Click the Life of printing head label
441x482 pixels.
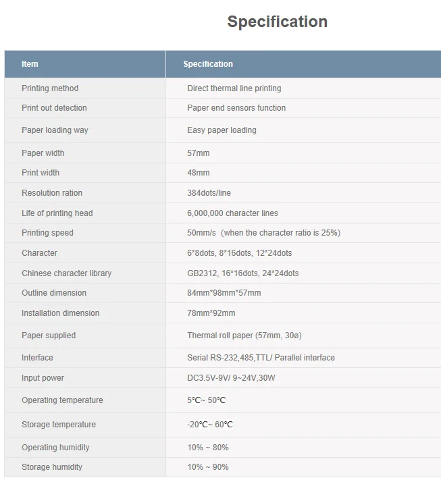coord(57,213)
